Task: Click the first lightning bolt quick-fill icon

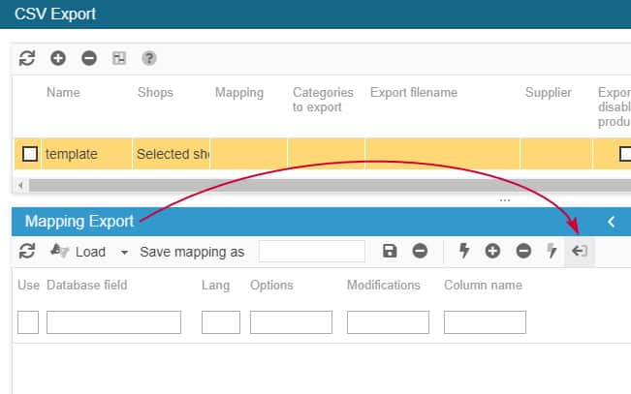Action: [464, 252]
